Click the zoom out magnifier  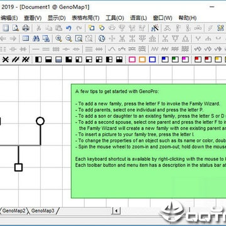click(68, 38)
